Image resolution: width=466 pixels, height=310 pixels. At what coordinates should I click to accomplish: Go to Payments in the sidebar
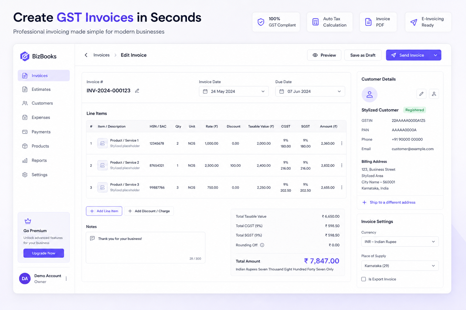click(x=44, y=132)
